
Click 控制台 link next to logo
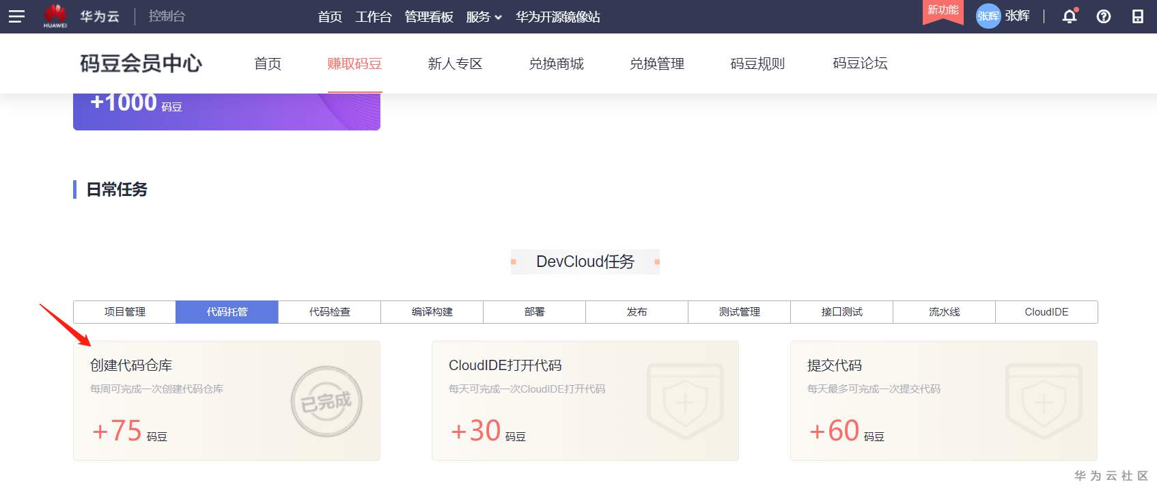coord(167,16)
